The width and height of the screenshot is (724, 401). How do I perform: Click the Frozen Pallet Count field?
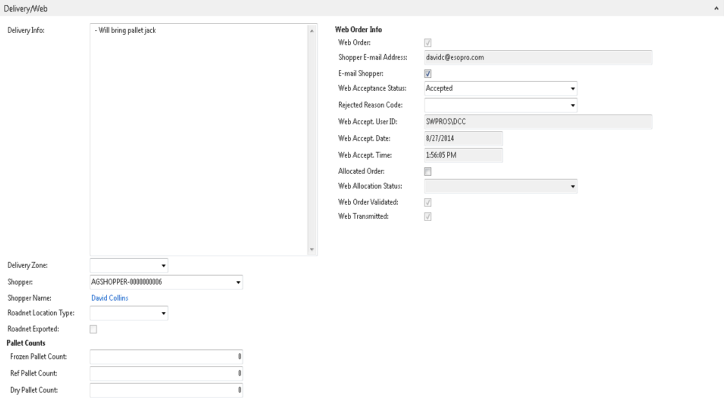[166, 357]
